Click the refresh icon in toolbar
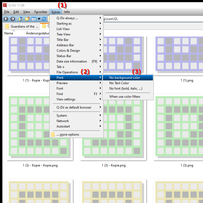The image size is (203, 203). point(44,19)
